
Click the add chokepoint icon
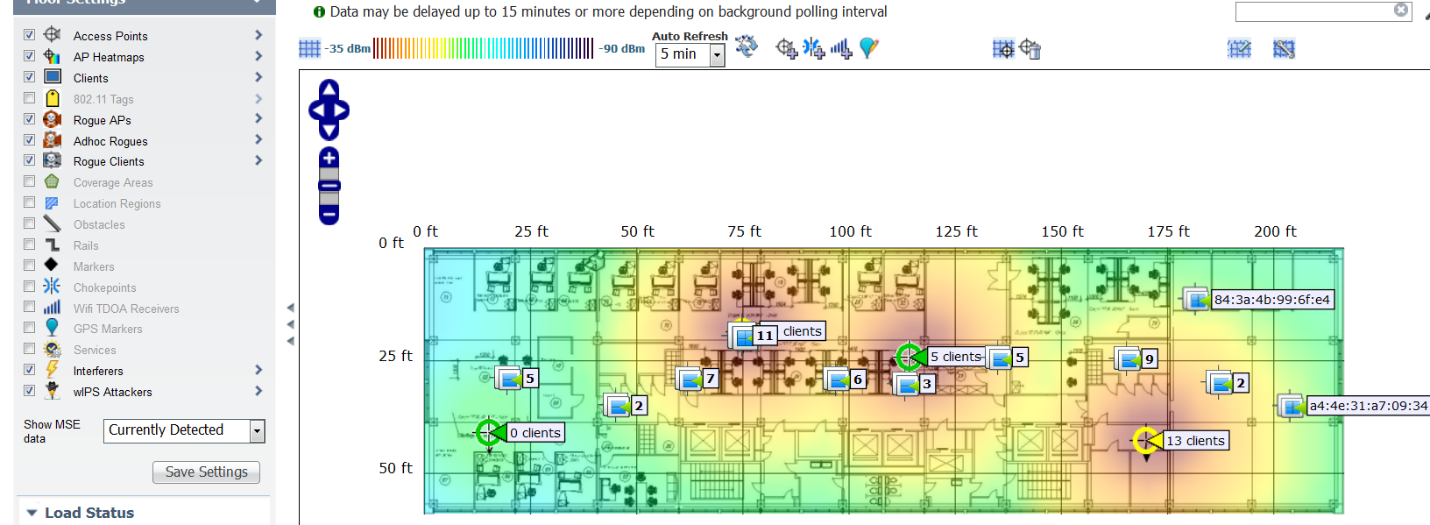coord(814,48)
